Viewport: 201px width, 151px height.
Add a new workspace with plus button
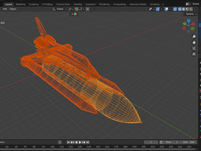pos(163,4)
